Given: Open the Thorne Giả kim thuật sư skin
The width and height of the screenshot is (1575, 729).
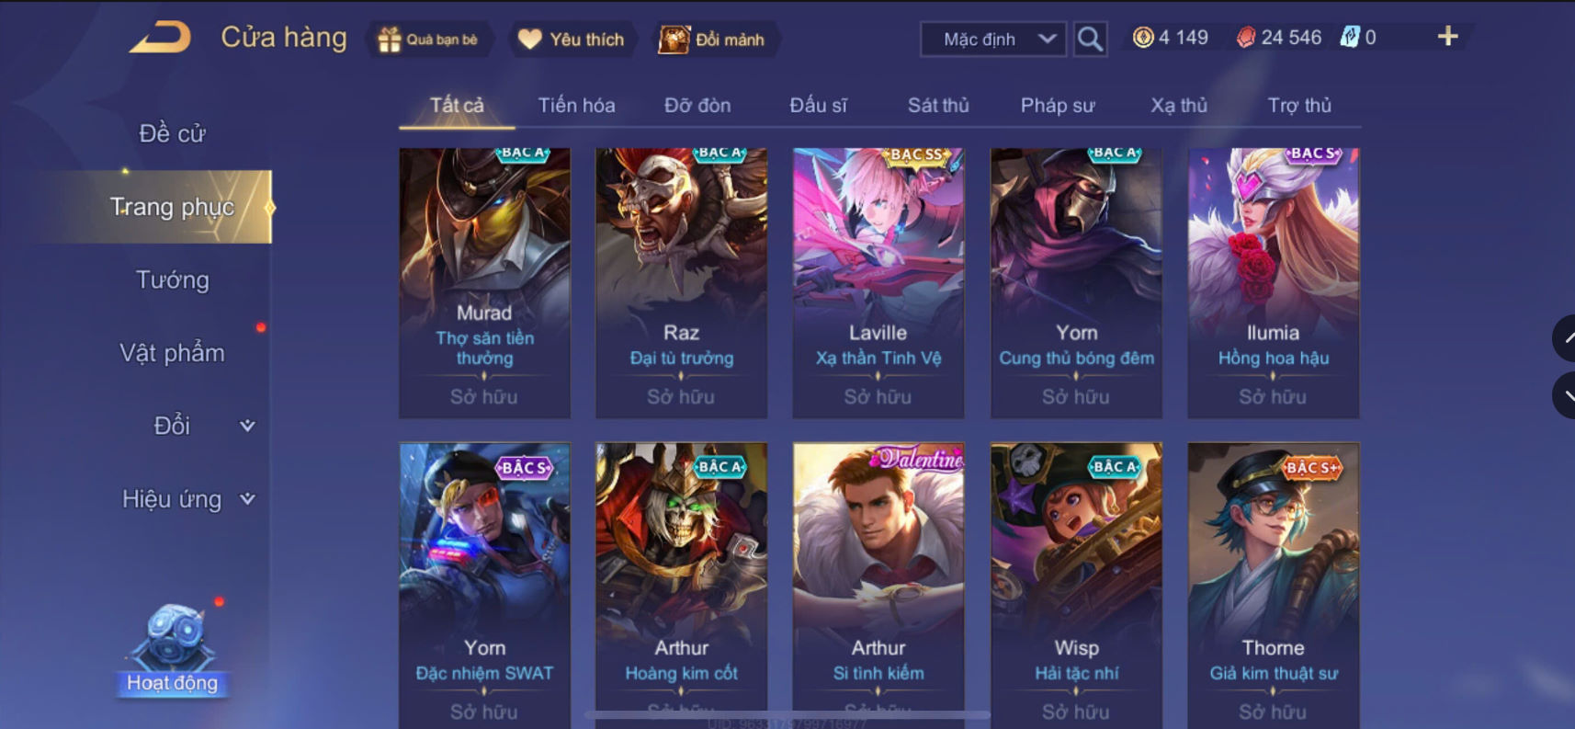Looking at the screenshot, I should click(x=1273, y=586).
